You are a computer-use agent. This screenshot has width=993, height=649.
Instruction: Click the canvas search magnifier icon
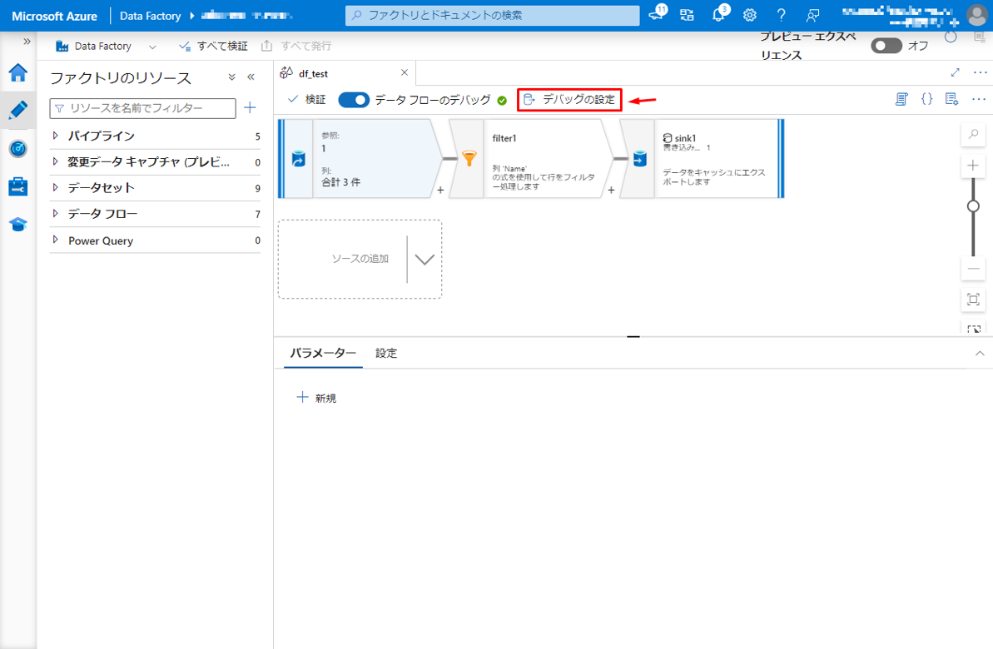973,134
